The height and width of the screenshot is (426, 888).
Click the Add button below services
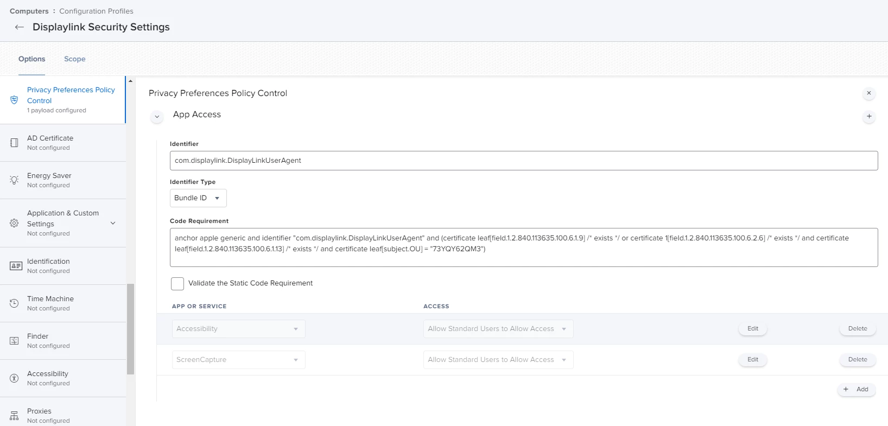(857, 390)
